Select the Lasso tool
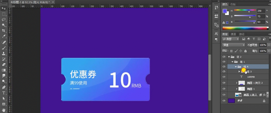 [x=4, y=20]
